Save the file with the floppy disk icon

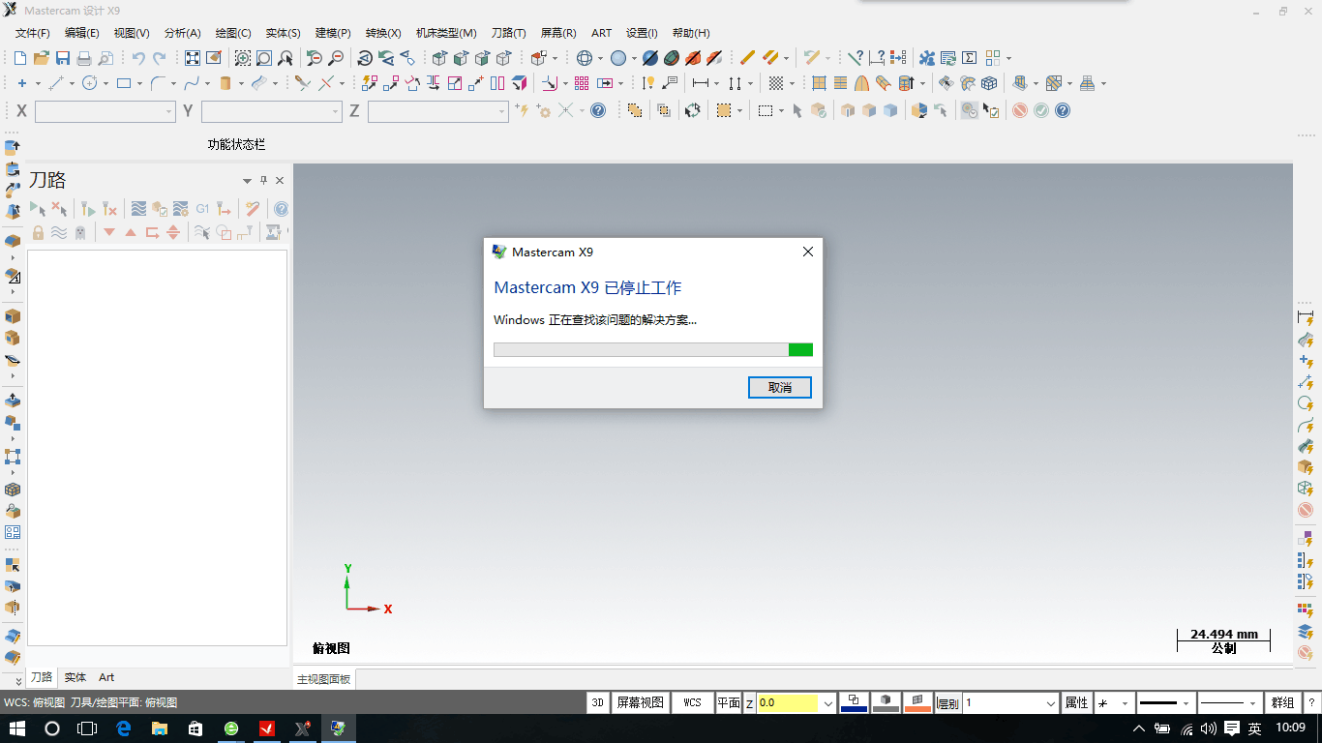pos(63,58)
